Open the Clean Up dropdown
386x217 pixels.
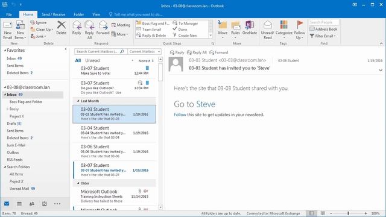(42, 30)
